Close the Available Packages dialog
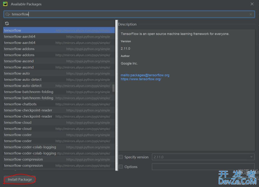 click(x=252, y=4)
